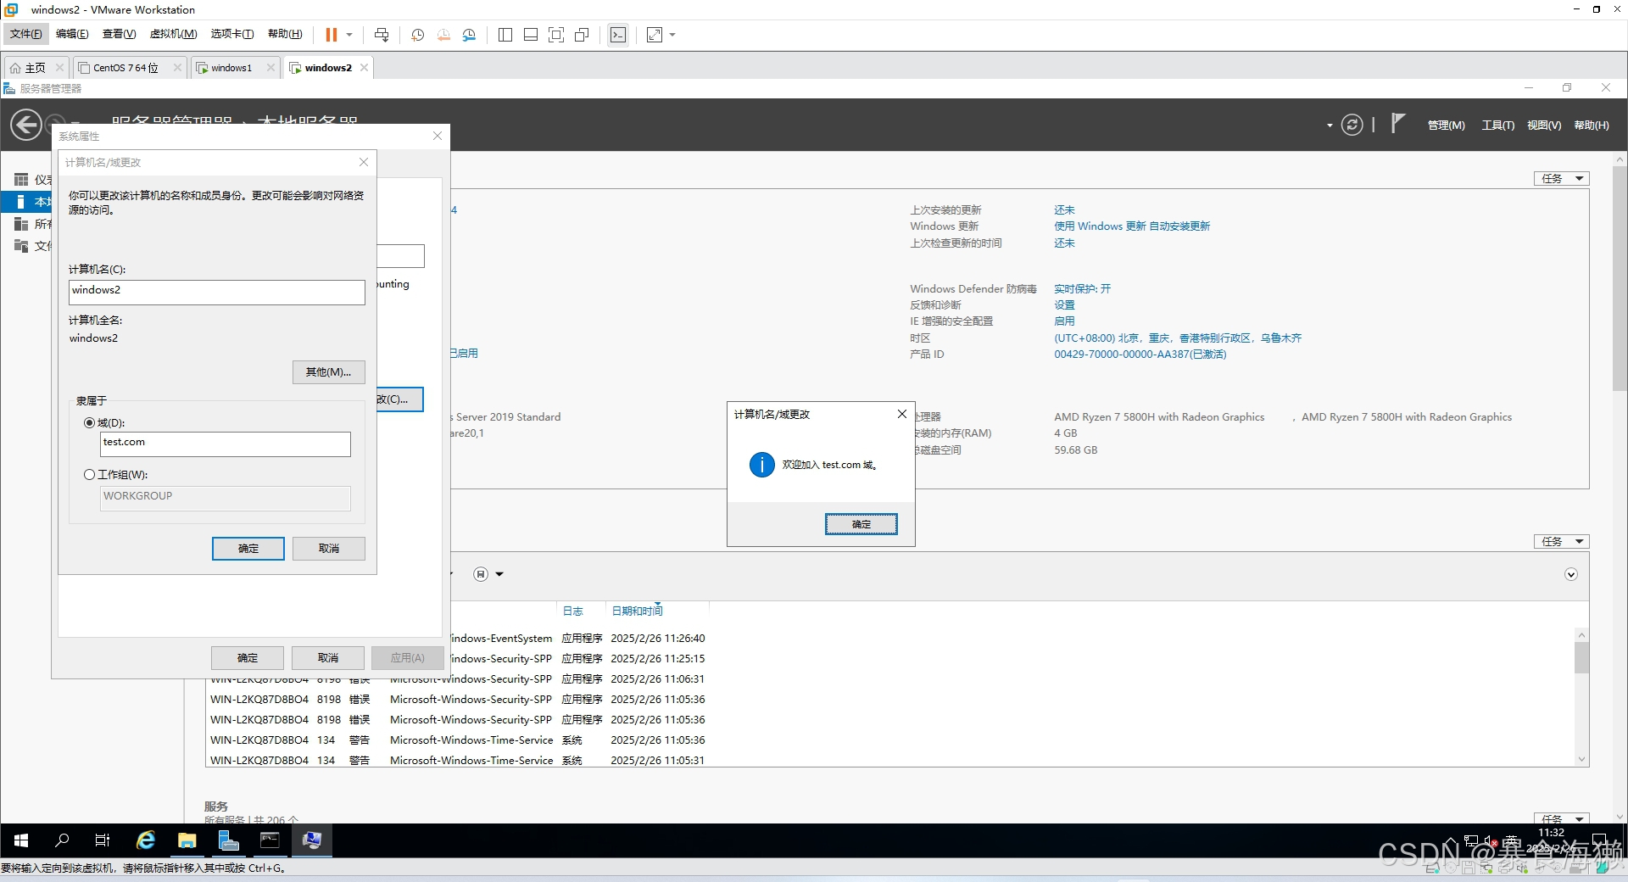The image size is (1628, 882).
Task: Click the taskbar search magnifier icon
Action: click(62, 840)
